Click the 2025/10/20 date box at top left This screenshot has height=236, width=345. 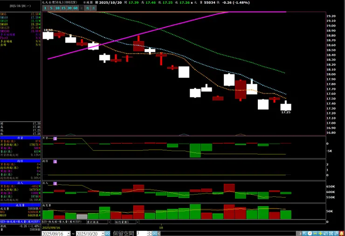coord(20,6)
